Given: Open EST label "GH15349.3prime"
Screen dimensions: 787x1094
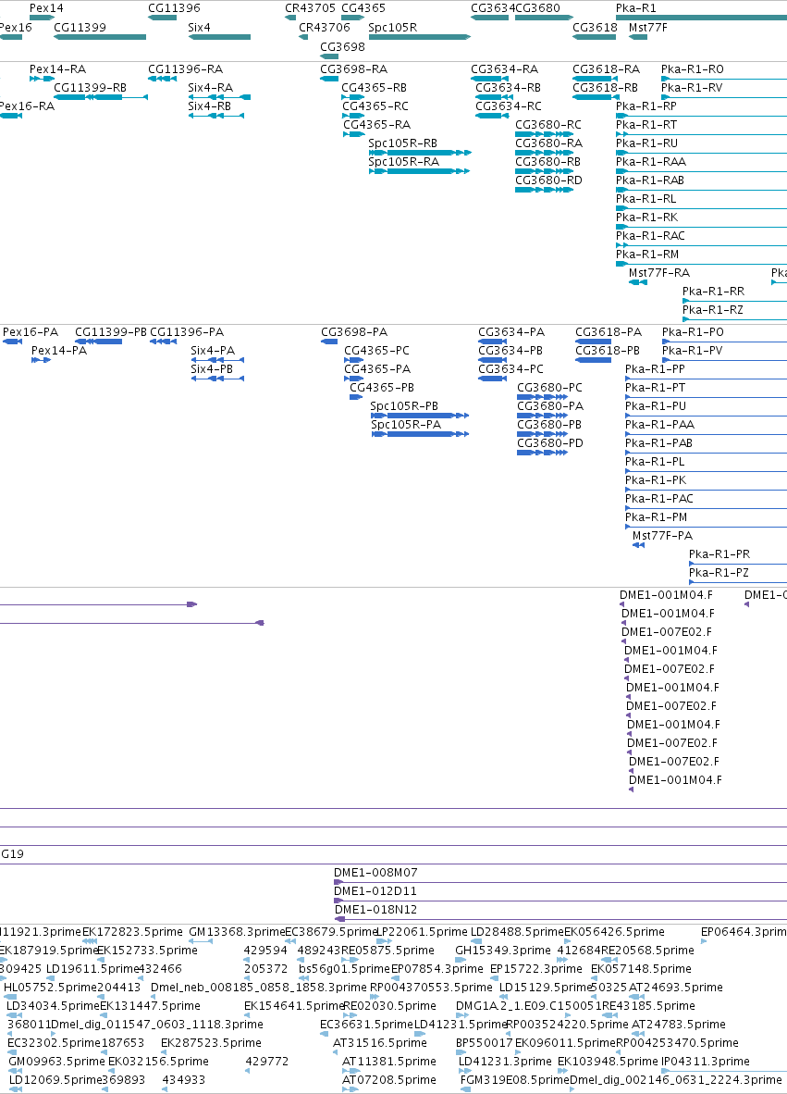Looking at the screenshot, I should point(503,951).
